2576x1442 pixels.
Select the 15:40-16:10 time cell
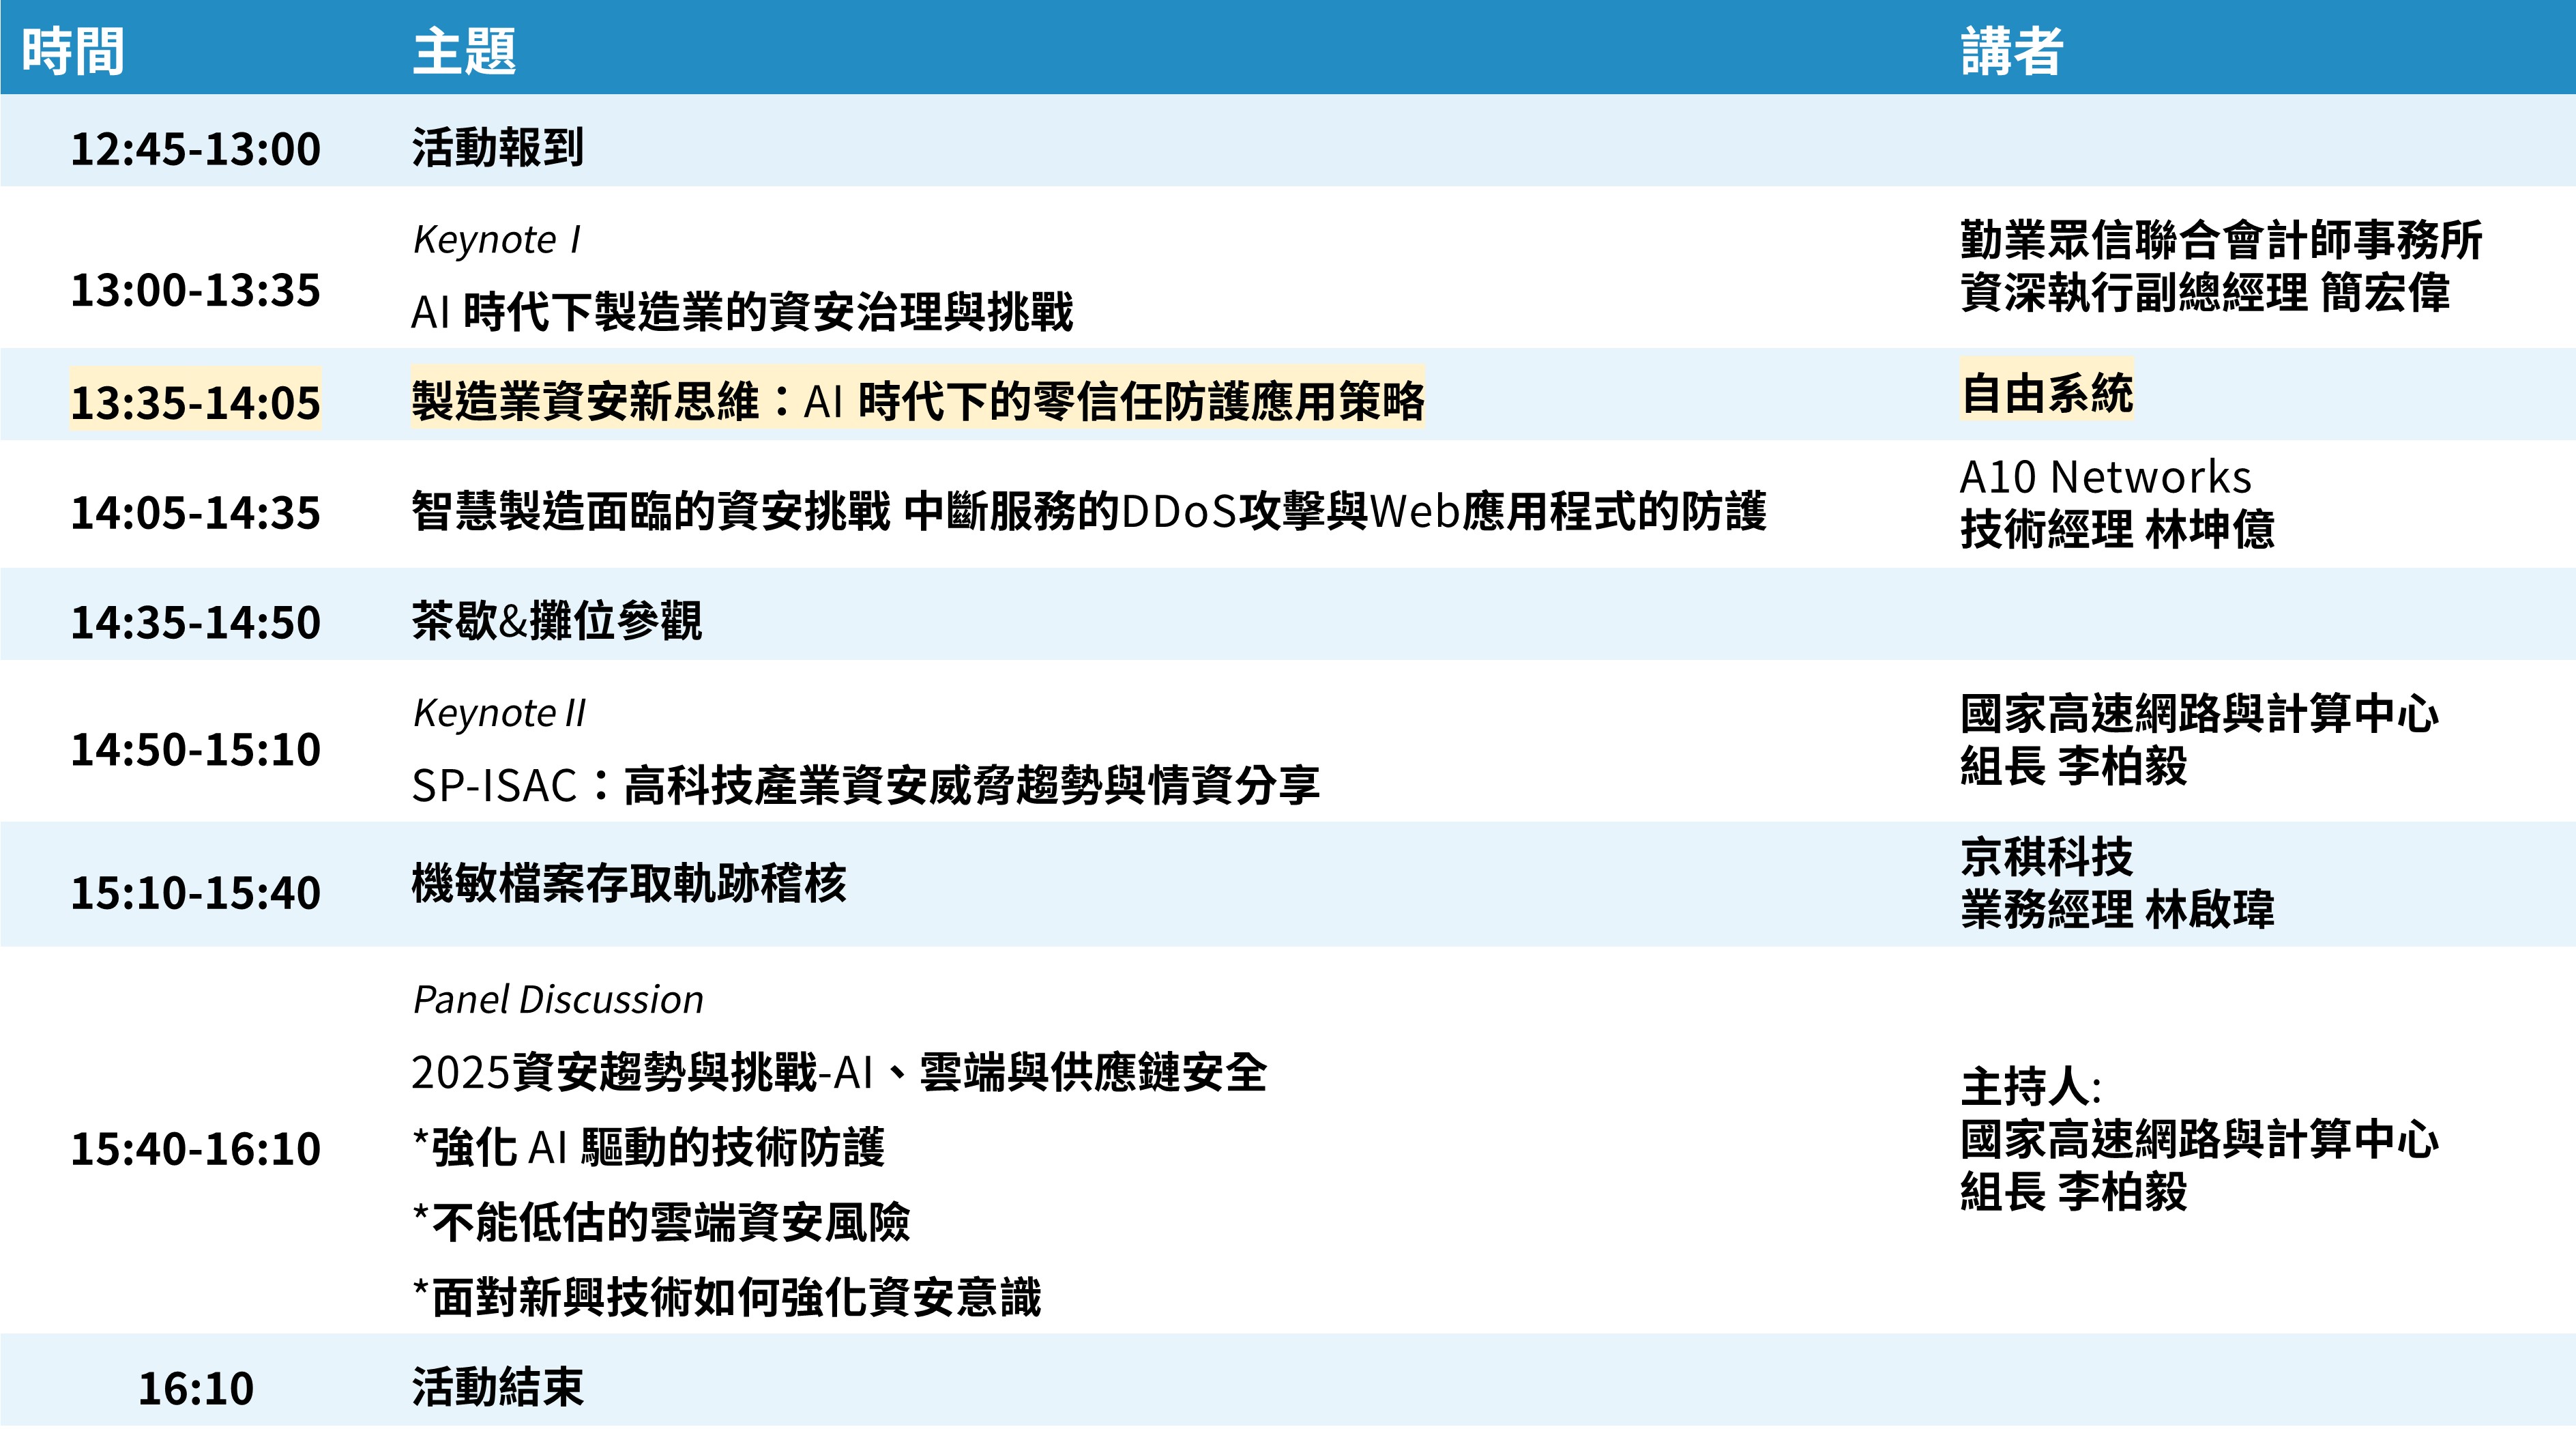click(196, 1148)
